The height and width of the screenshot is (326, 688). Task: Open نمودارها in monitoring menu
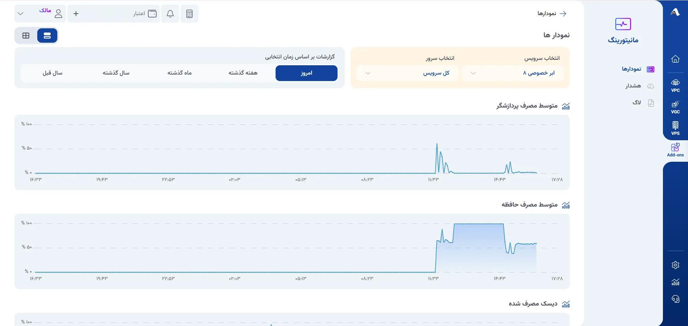click(x=638, y=69)
